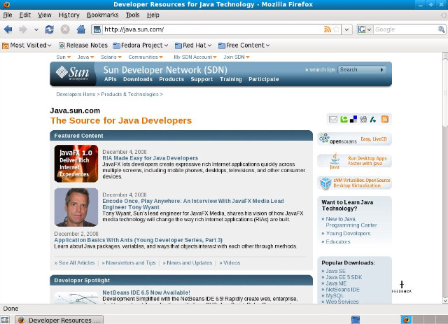Click the search magnifier icon in Google box
Screen dimensions: 448x324
click(441, 29)
